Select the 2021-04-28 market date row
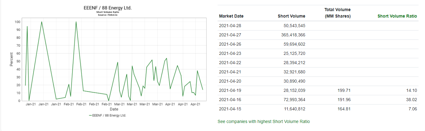This screenshot has width=425, height=131. coord(230,26)
